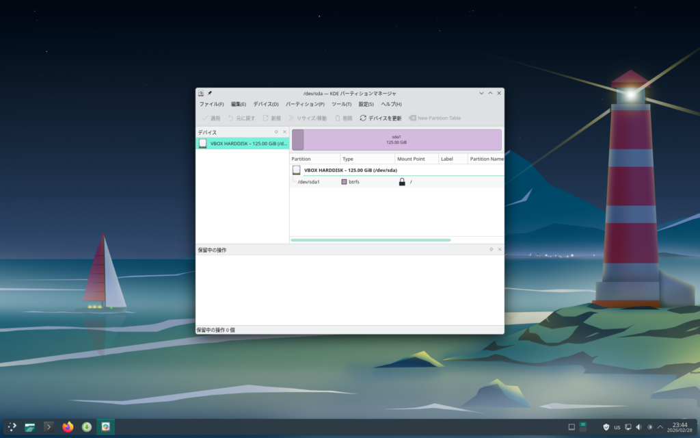Expand the hidden system tray icons arrow
Image resolution: width=700 pixels, height=438 pixels.
[x=660, y=427]
